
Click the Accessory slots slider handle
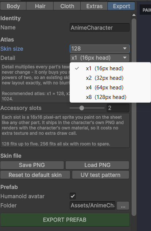[x=82, y=108]
